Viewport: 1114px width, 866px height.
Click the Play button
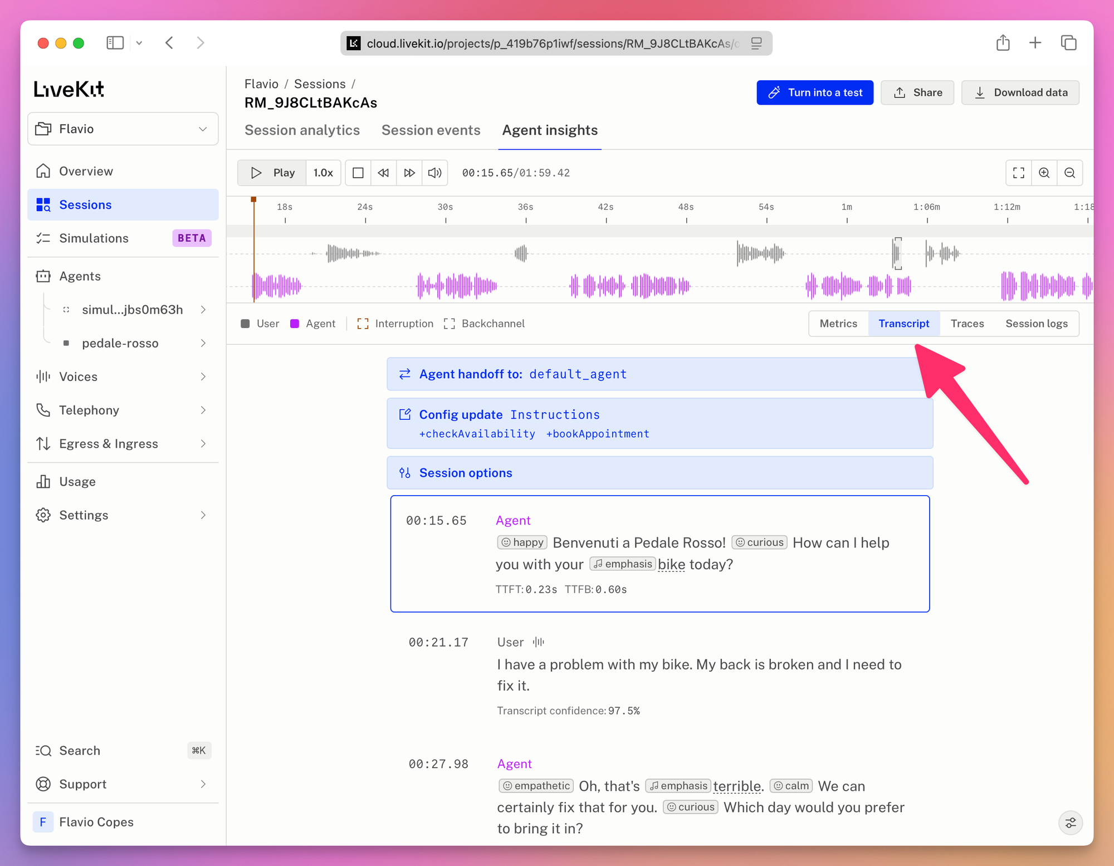[x=272, y=173]
